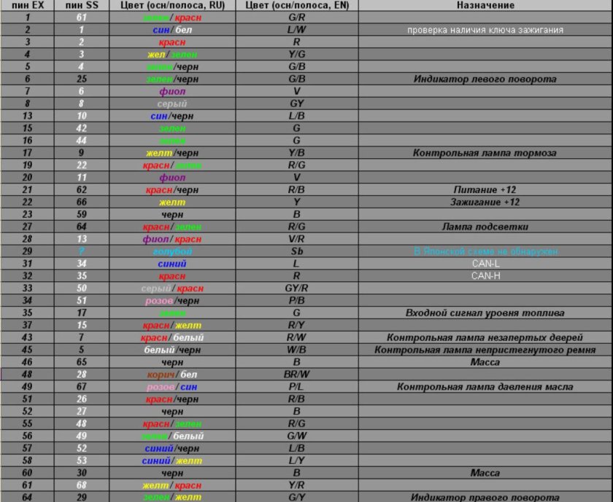The image size is (613, 502).
Task: Select the "CAN-H" cell
Action: pyautogui.click(x=485, y=276)
